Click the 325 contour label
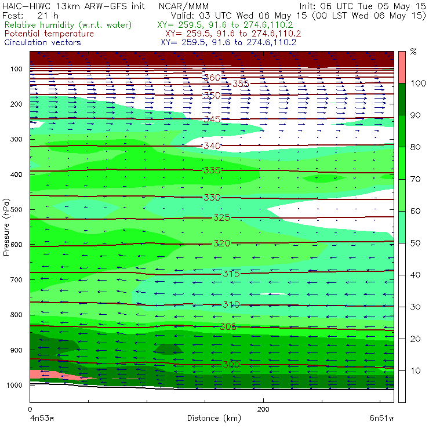This screenshot has width=429, height=429. tap(221, 217)
